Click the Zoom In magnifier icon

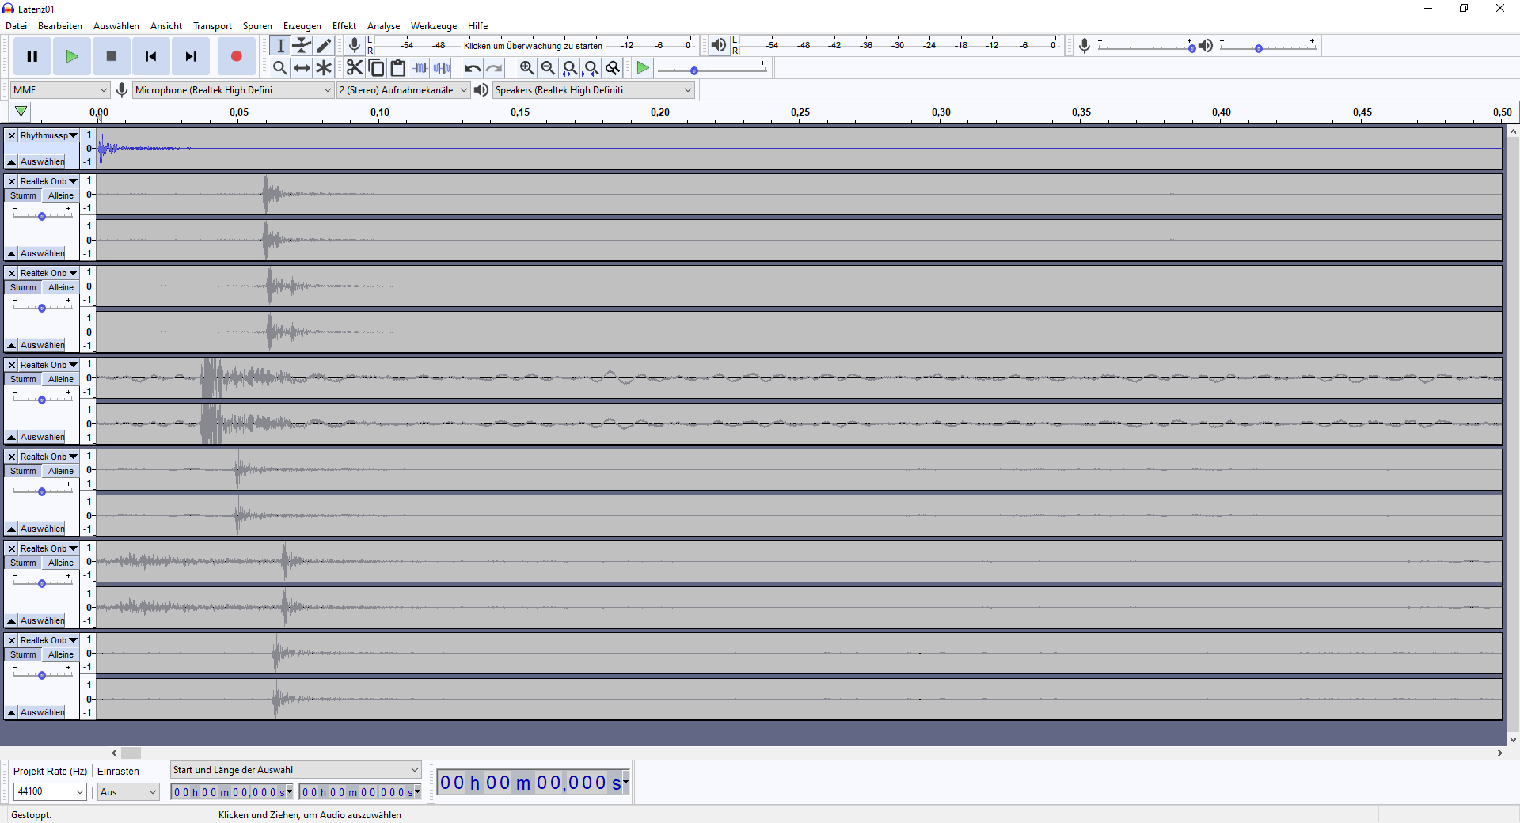pyautogui.click(x=526, y=68)
